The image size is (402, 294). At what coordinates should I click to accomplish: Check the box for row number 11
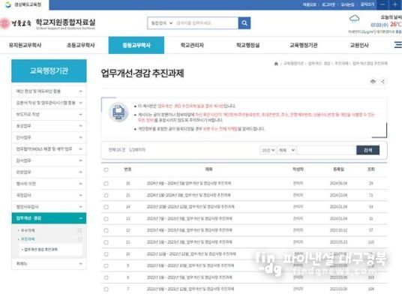106,242
